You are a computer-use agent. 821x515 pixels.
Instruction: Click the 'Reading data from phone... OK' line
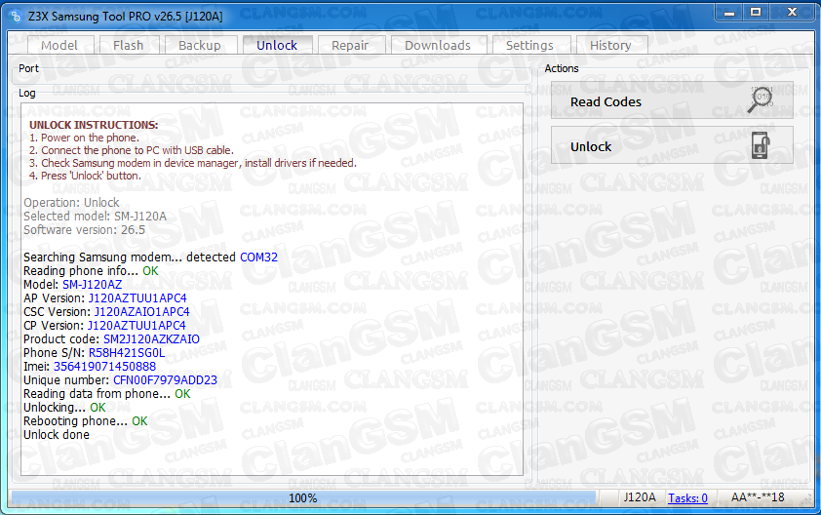tap(107, 393)
